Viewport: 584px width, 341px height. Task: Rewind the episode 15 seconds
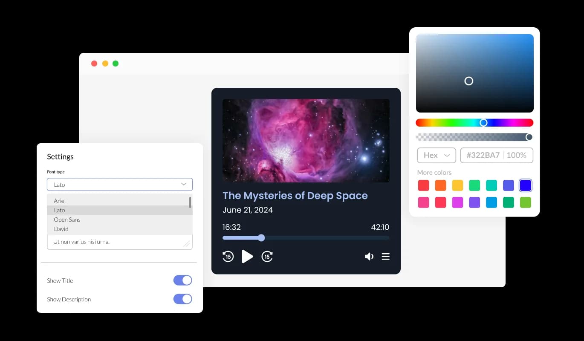click(x=228, y=256)
